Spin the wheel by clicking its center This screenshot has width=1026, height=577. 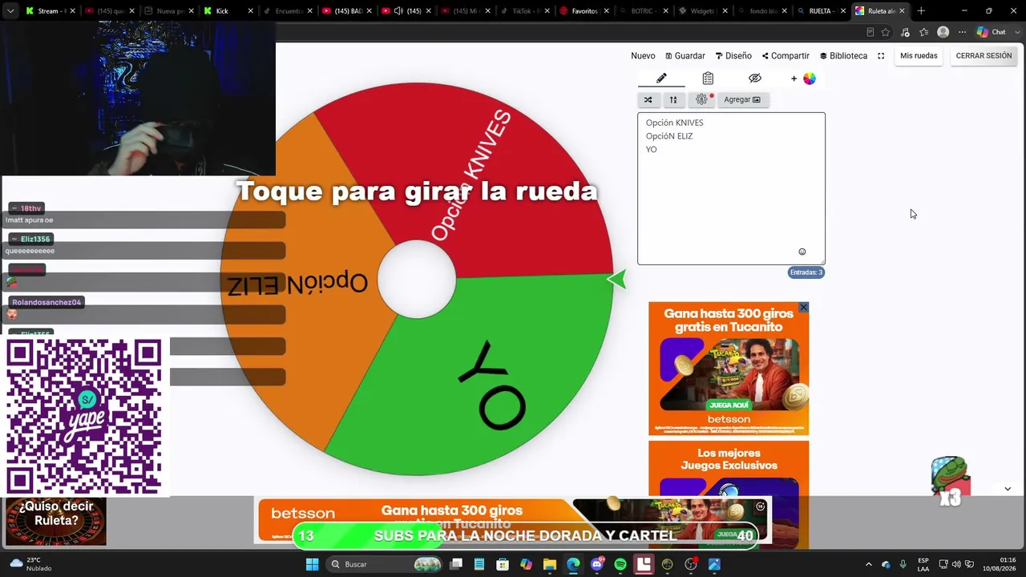[x=417, y=279]
